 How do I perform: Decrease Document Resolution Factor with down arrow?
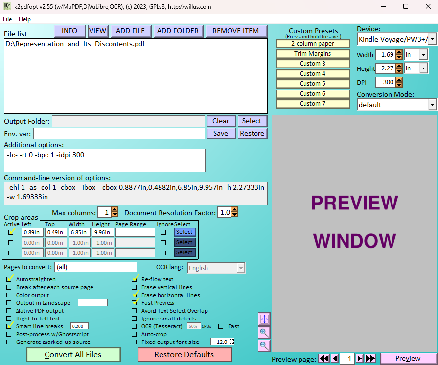pos(234,215)
